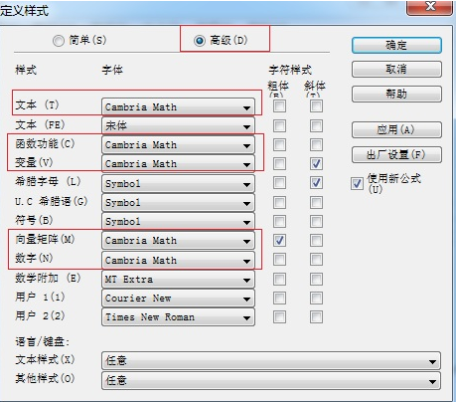The height and width of the screenshot is (402, 456).
Task: Expand the 变量(V) font dropdown
Action: click(178, 164)
